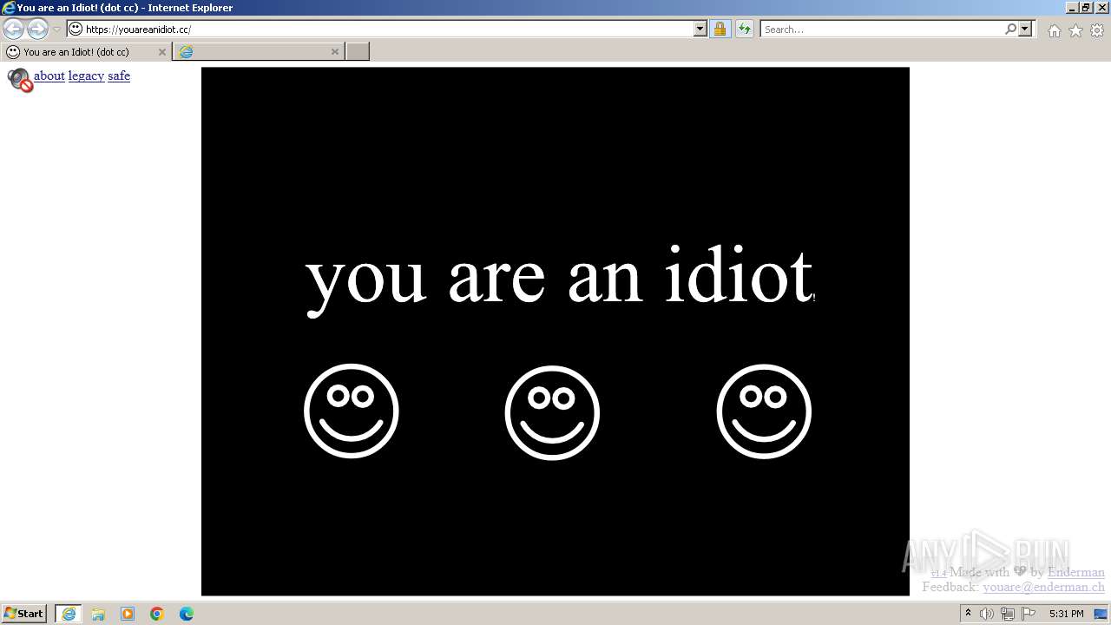Open the search provider dropdown arrow
This screenshot has height=625, width=1111.
click(x=1025, y=29)
